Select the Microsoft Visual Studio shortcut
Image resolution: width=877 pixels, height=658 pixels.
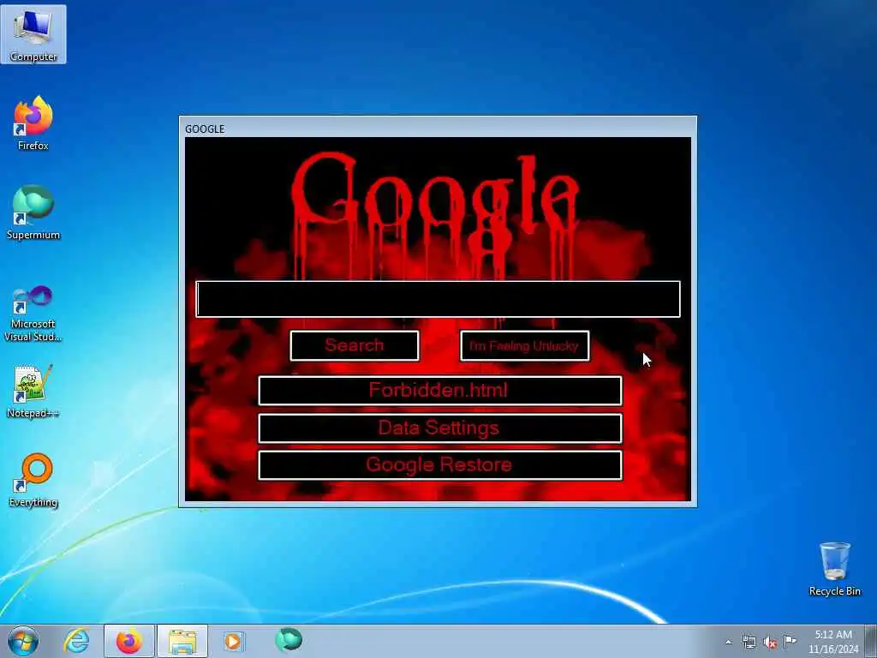tap(33, 314)
